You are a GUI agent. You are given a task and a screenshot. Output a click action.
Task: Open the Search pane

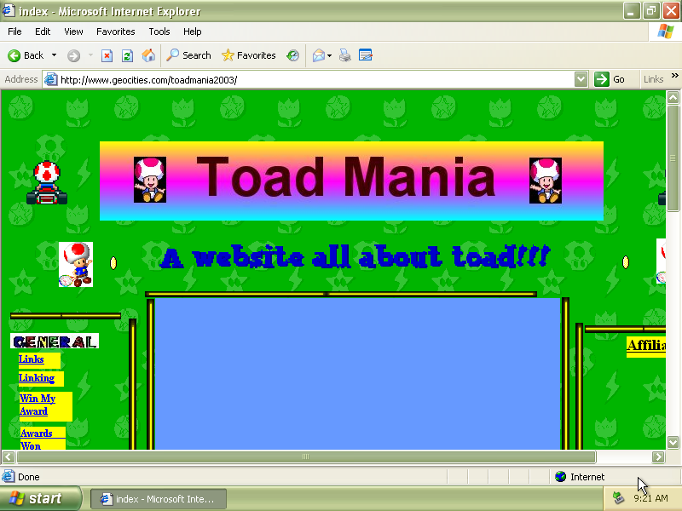click(x=188, y=55)
